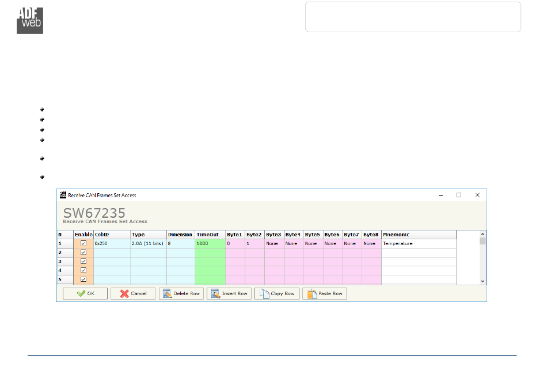Uncheck the Enable checkbox in row 3

tap(83, 261)
